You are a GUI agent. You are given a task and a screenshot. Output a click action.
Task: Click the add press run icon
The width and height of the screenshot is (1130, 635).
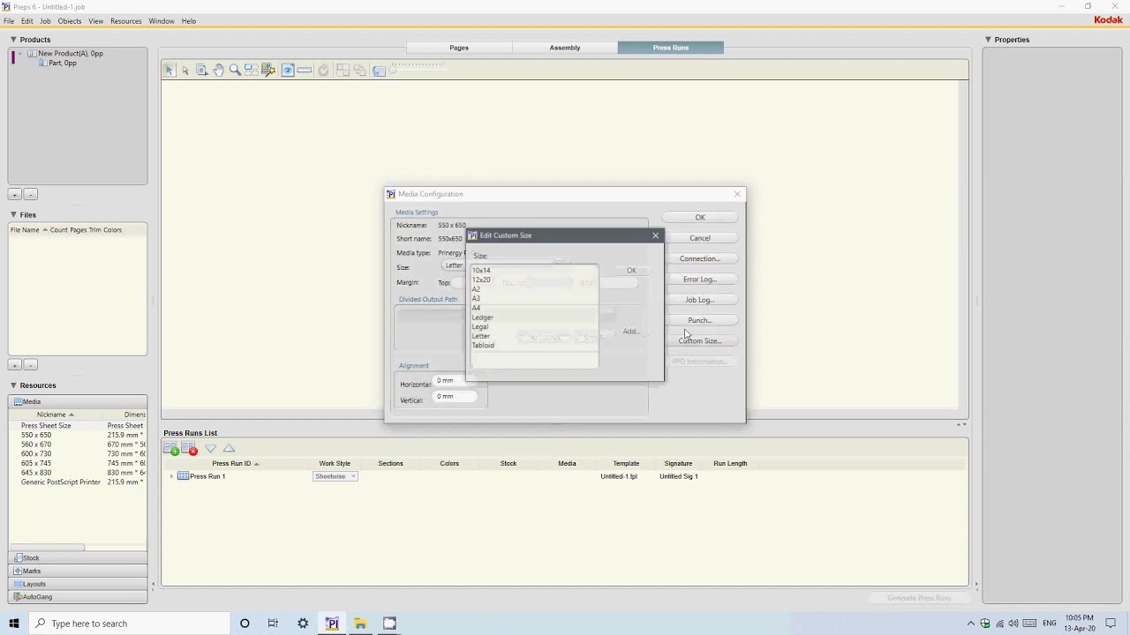point(171,449)
